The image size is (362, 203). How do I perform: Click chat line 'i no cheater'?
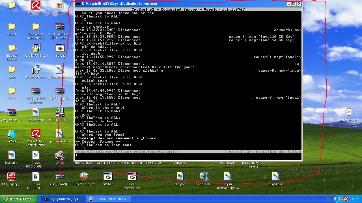[95, 27]
